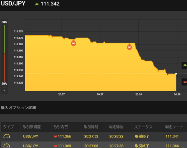Click the 111.335 price axis label
The width and height of the screenshot is (187, 148).
[18, 83]
